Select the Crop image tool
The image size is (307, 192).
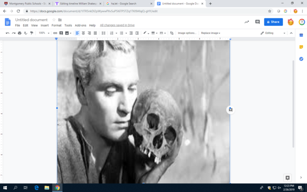pyautogui.click(x=172, y=33)
